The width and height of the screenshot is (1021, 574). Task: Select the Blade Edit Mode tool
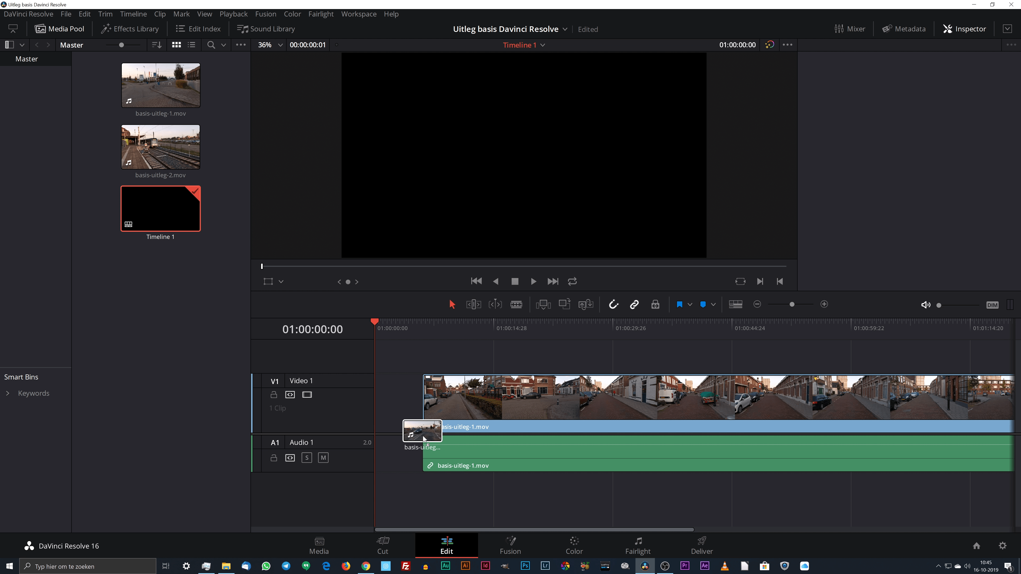point(516,304)
